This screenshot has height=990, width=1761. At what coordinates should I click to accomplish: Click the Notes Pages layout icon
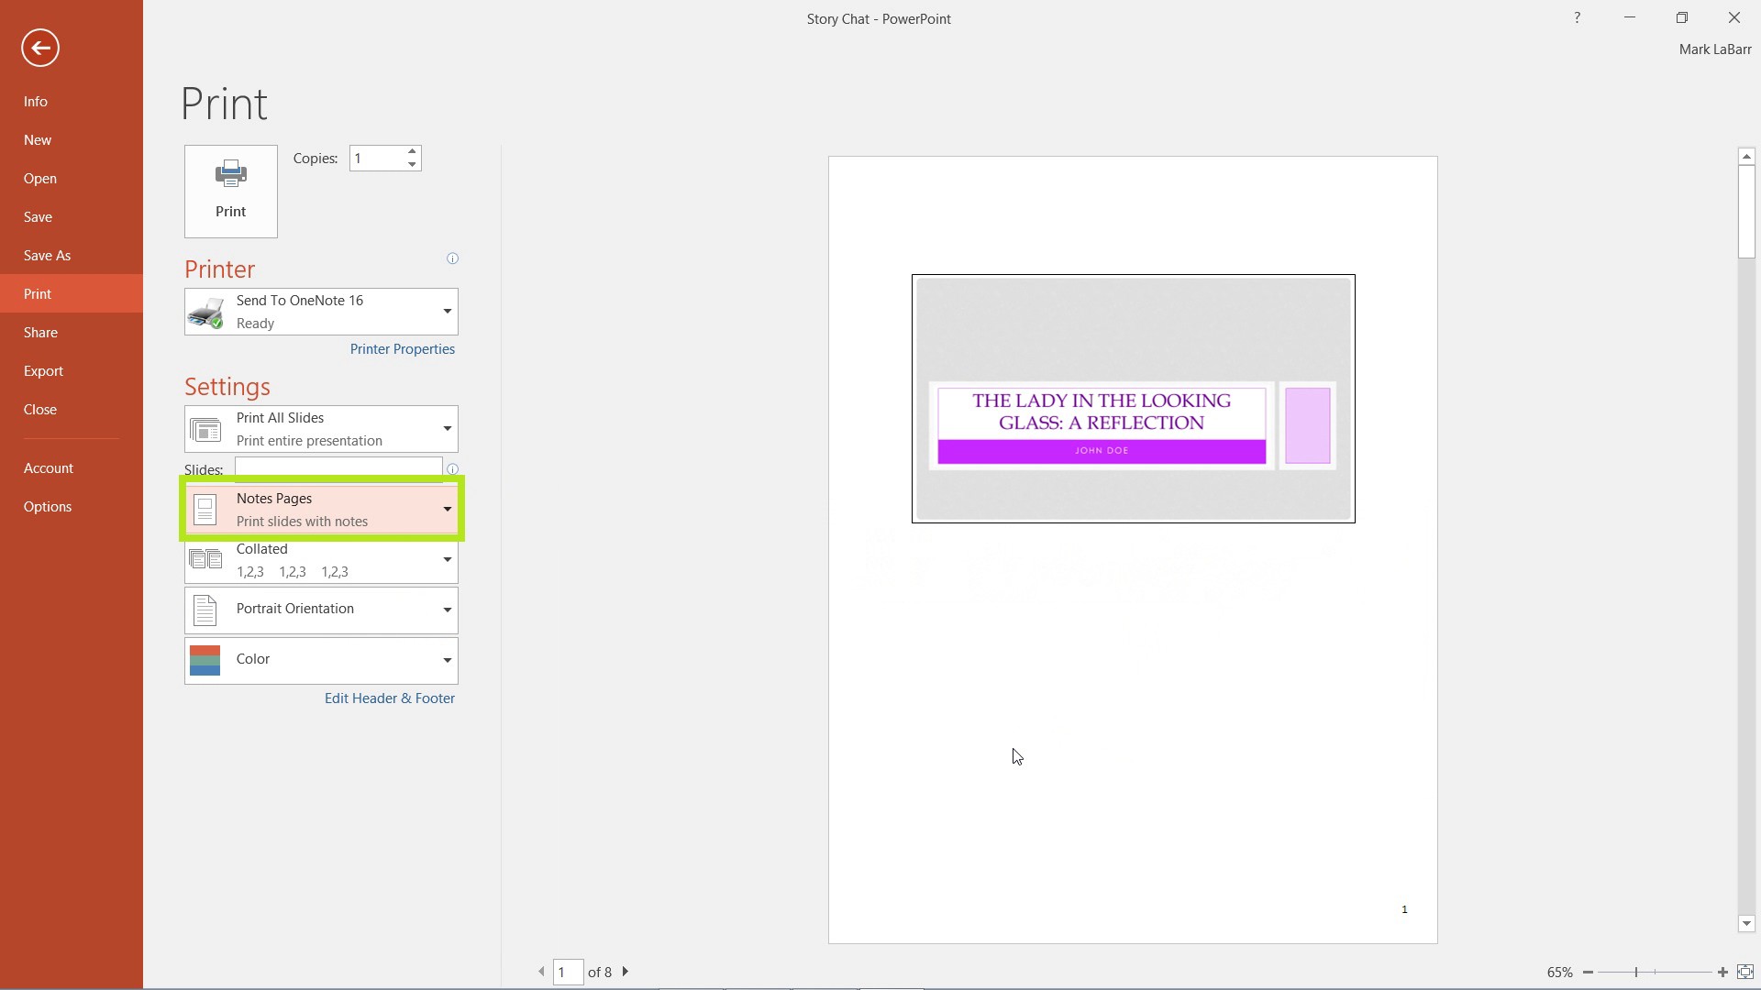(x=205, y=508)
